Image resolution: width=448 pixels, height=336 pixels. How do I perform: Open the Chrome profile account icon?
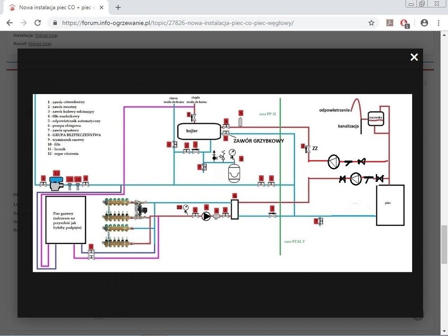[x=424, y=23]
